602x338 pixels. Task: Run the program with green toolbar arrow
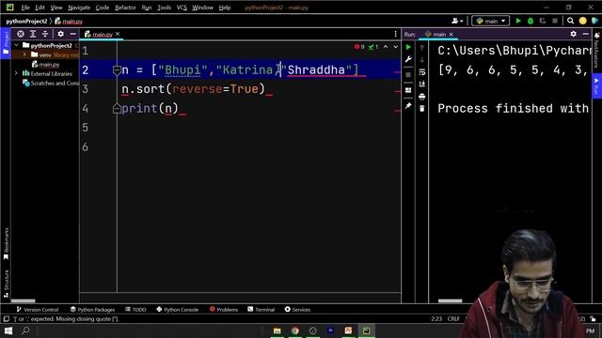coord(518,21)
